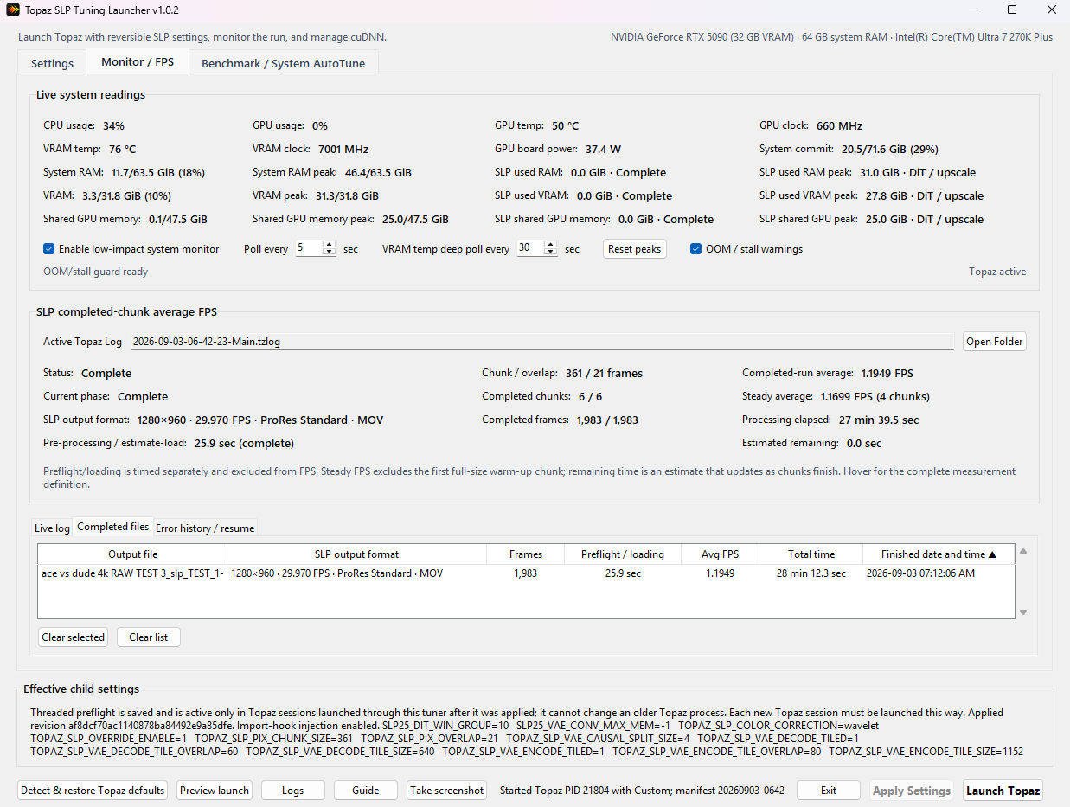This screenshot has height=807, width=1070.
Task: Click the 25.9 sec preflight cell in table
Action: [623, 573]
